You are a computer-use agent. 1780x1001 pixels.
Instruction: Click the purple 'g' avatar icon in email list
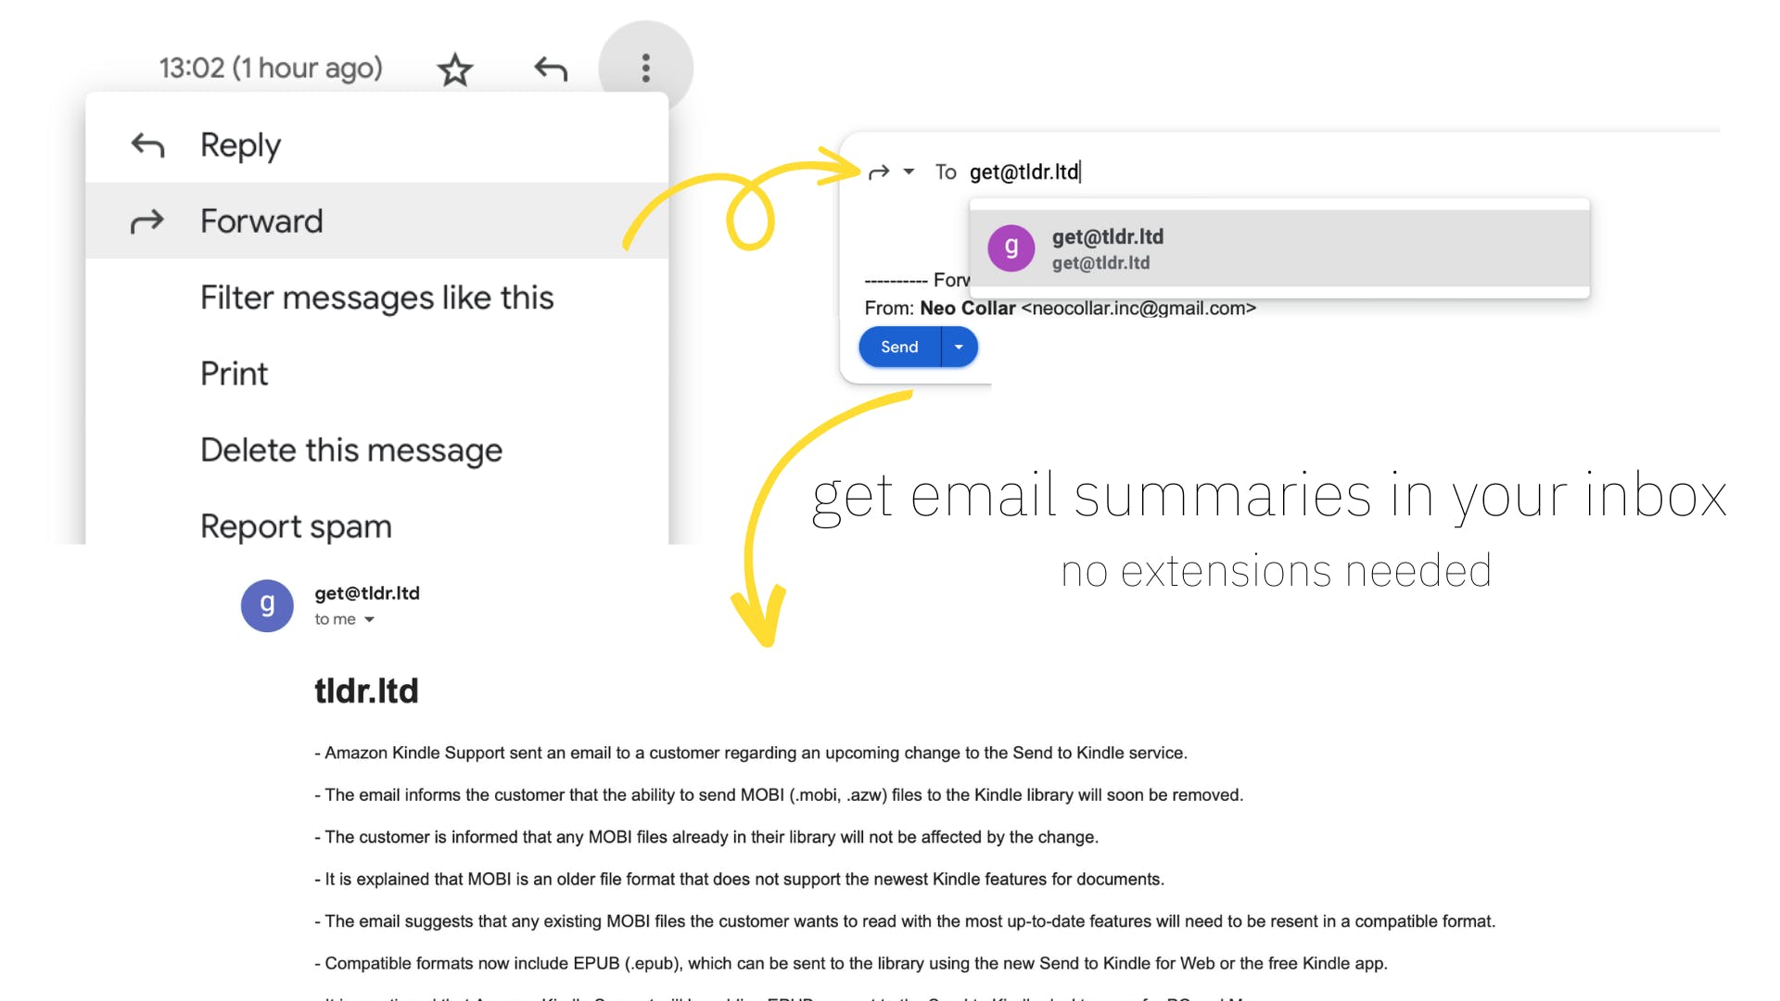pos(268,603)
